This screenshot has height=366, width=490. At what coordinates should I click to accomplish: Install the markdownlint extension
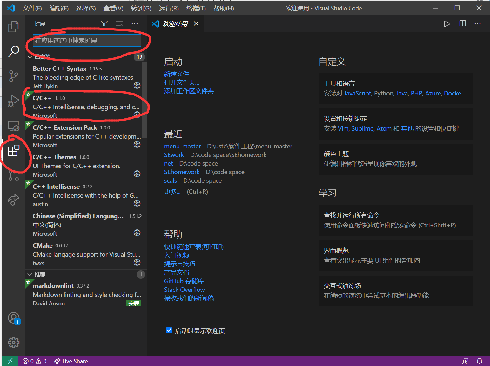pyautogui.click(x=134, y=303)
